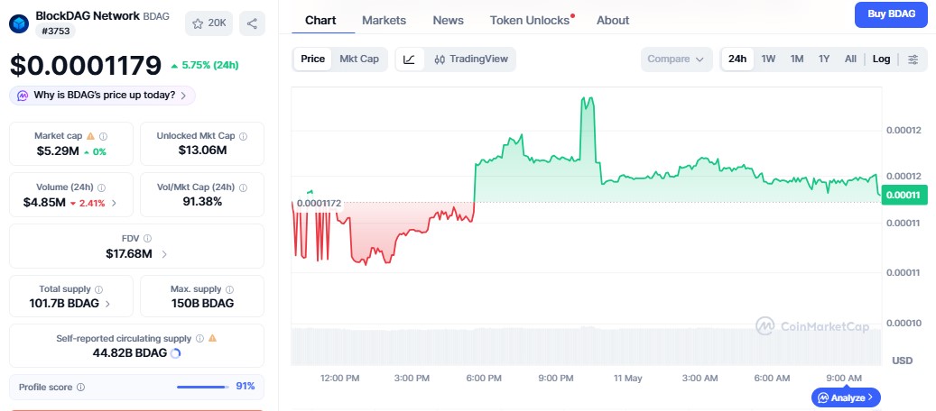Open the About tab
This screenshot has height=411, width=936.
613,21
